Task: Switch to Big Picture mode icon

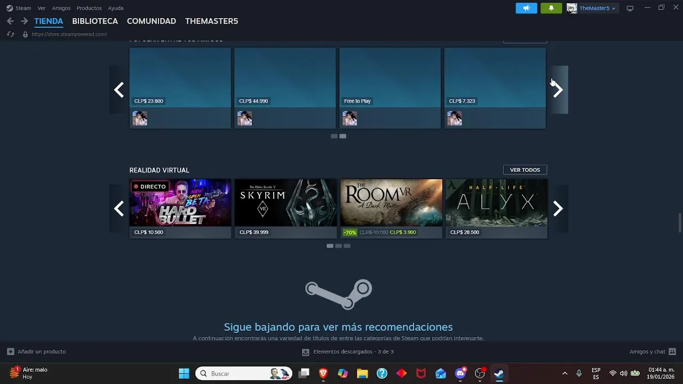Action: [x=630, y=8]
